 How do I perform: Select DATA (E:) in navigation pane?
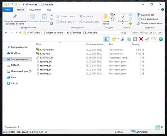click(x=14, y=65)
